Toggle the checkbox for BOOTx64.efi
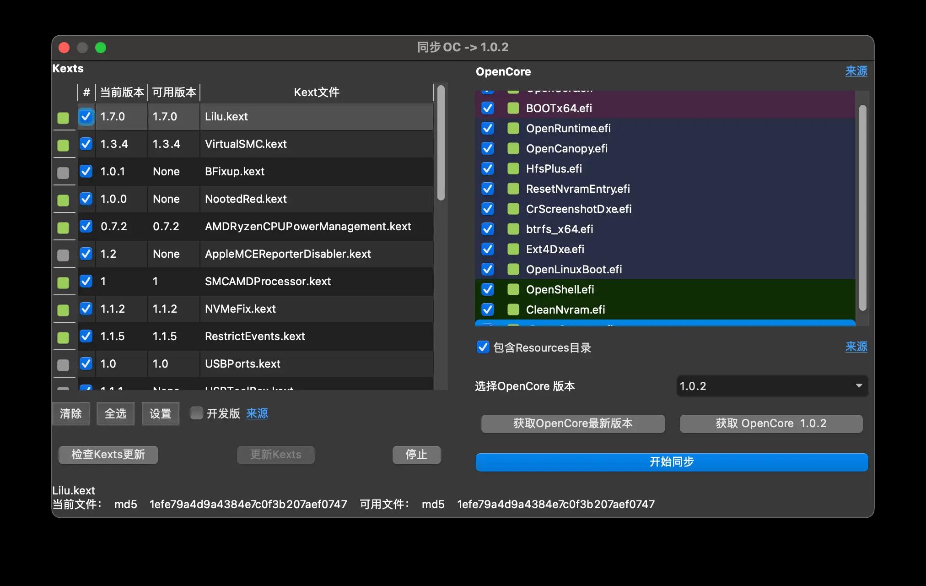 coord(488,108)
